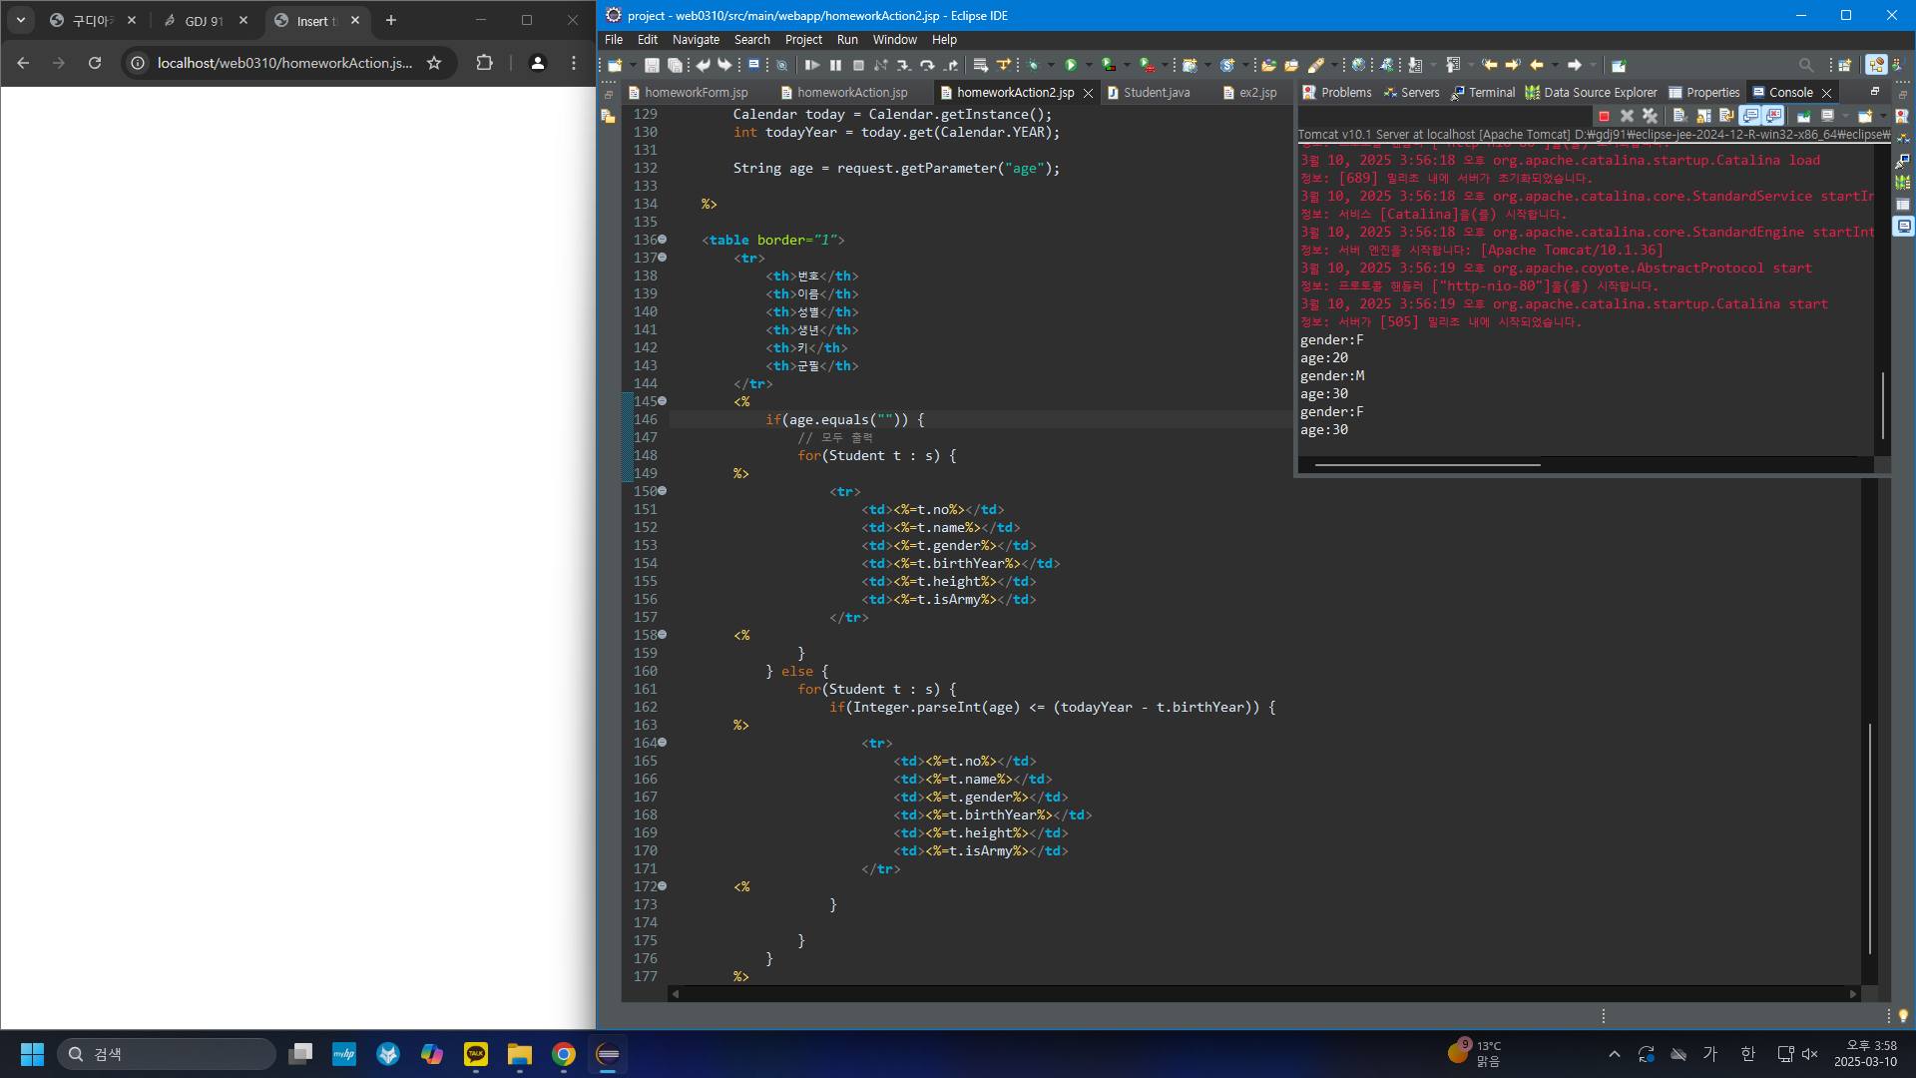Toggle console Scroll Lock
The height and width of the screenshot is (1078, 1916).
[1703, 116]
